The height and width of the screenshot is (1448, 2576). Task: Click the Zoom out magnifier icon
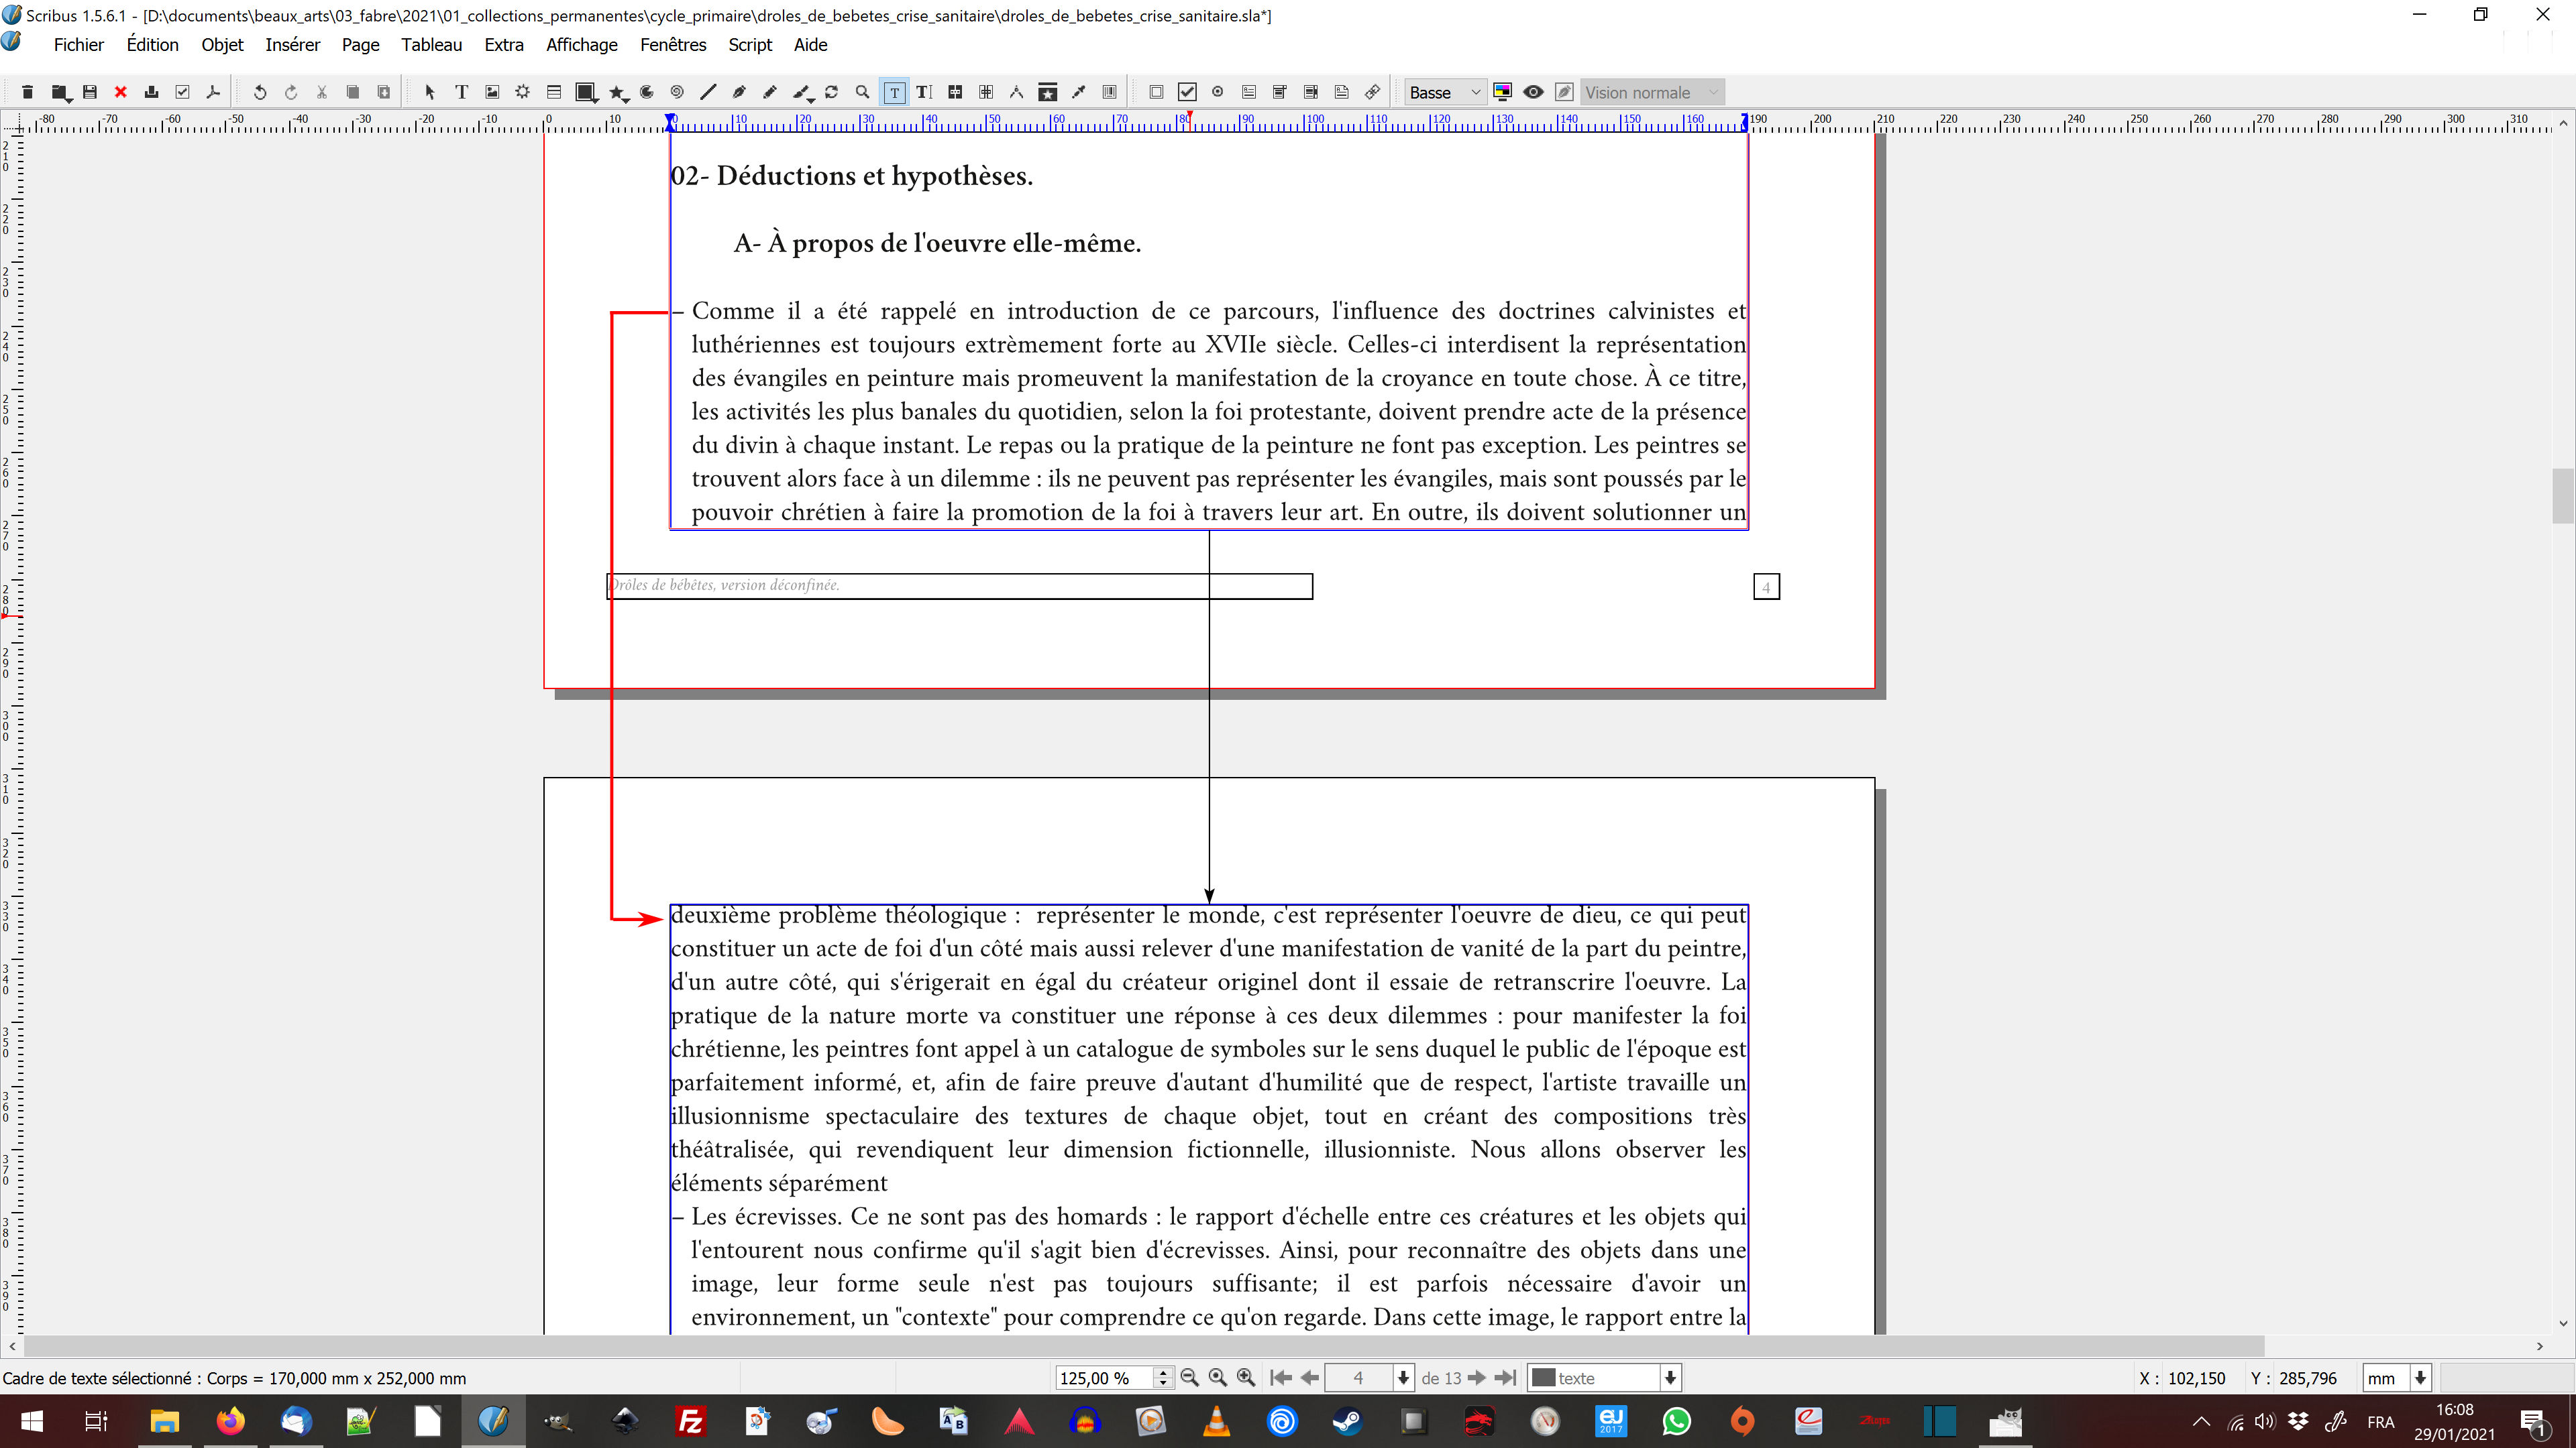[1189, 1378]
